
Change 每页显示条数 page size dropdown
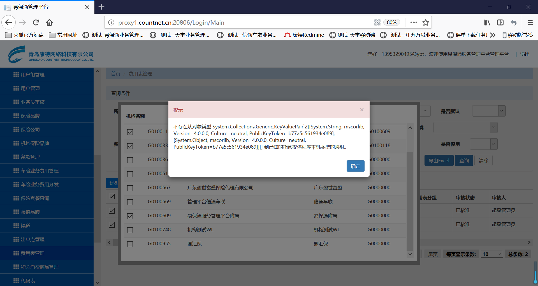coord(492,254)
